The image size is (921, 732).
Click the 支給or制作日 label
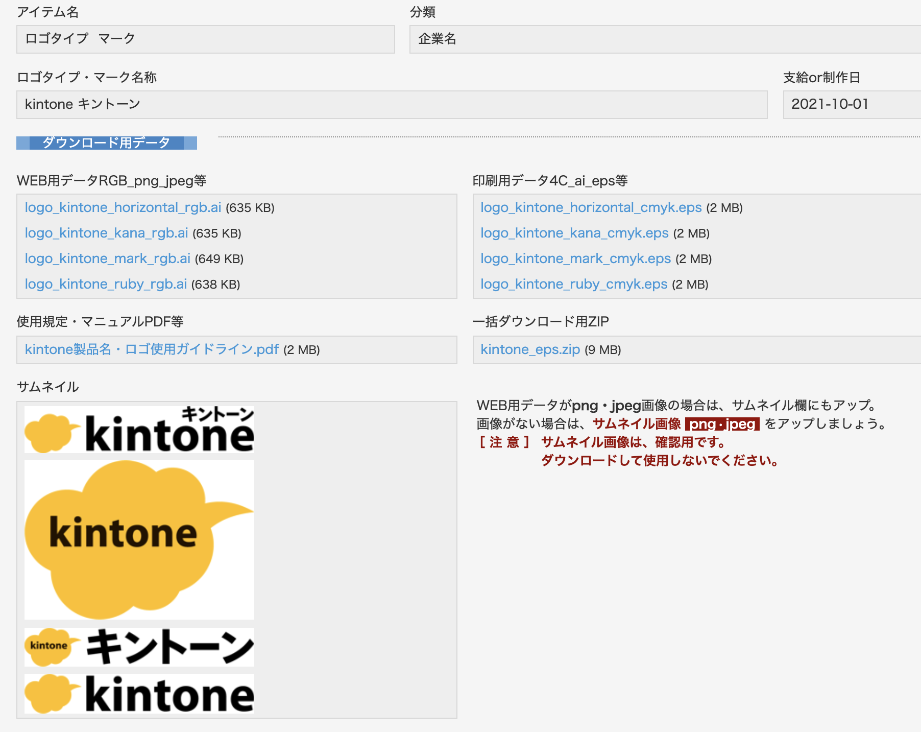tap(822, 77)
